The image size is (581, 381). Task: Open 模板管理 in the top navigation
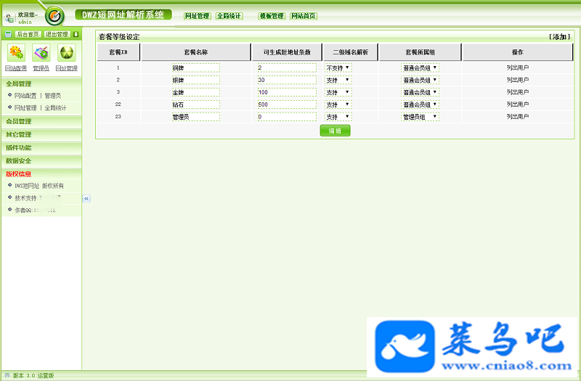click(272, 16)
